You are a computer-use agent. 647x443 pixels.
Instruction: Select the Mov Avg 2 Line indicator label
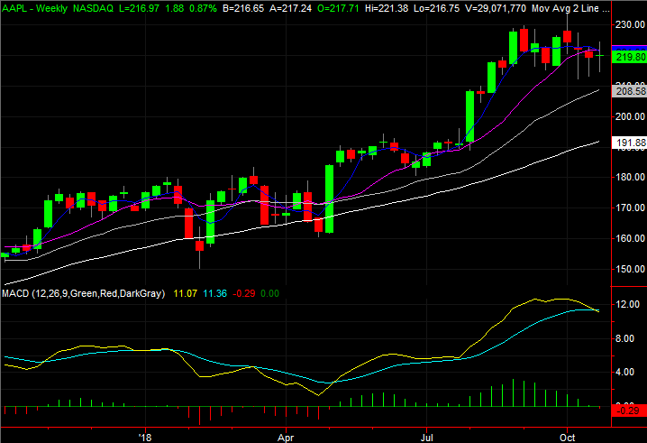(x=570, y=8)
